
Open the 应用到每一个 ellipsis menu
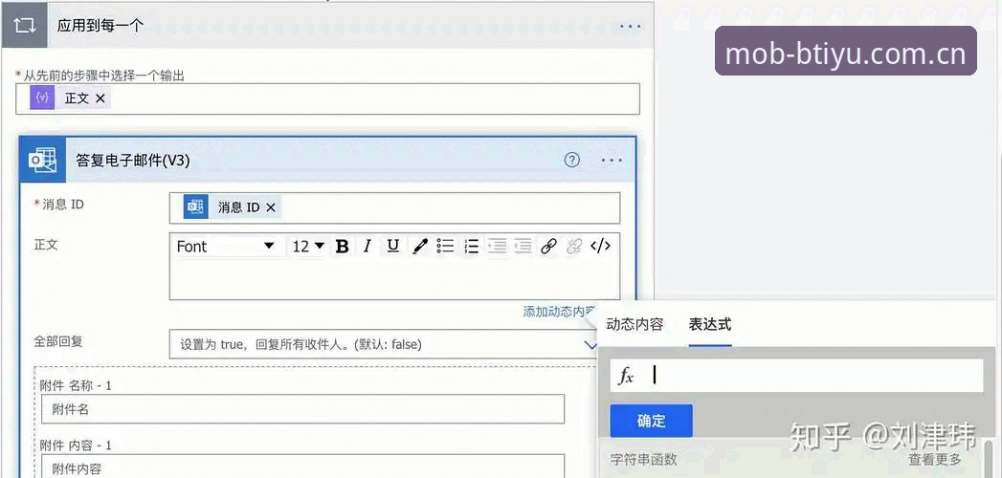tap(630, 26)
